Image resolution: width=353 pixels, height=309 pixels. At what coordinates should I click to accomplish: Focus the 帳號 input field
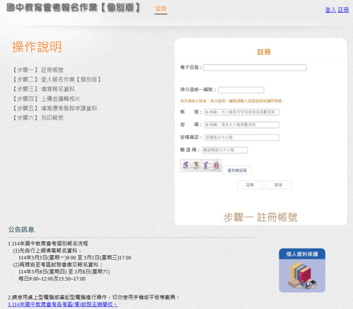coord(241,112)
